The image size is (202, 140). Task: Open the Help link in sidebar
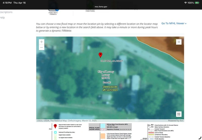click(x=2, y=18)
